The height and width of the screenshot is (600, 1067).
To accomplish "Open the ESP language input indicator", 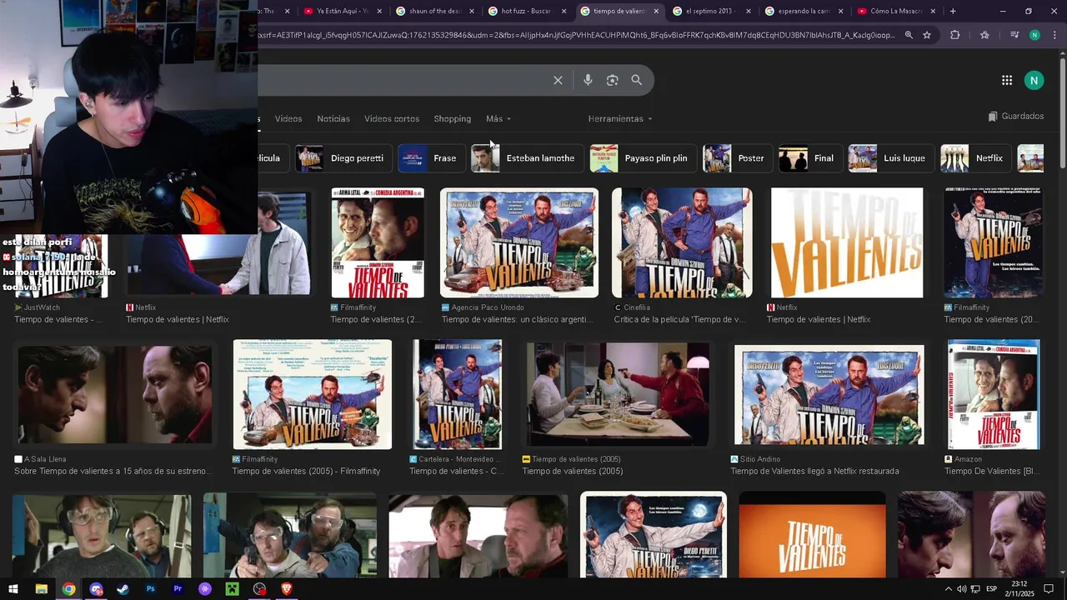I will click(x=991, y=589).
